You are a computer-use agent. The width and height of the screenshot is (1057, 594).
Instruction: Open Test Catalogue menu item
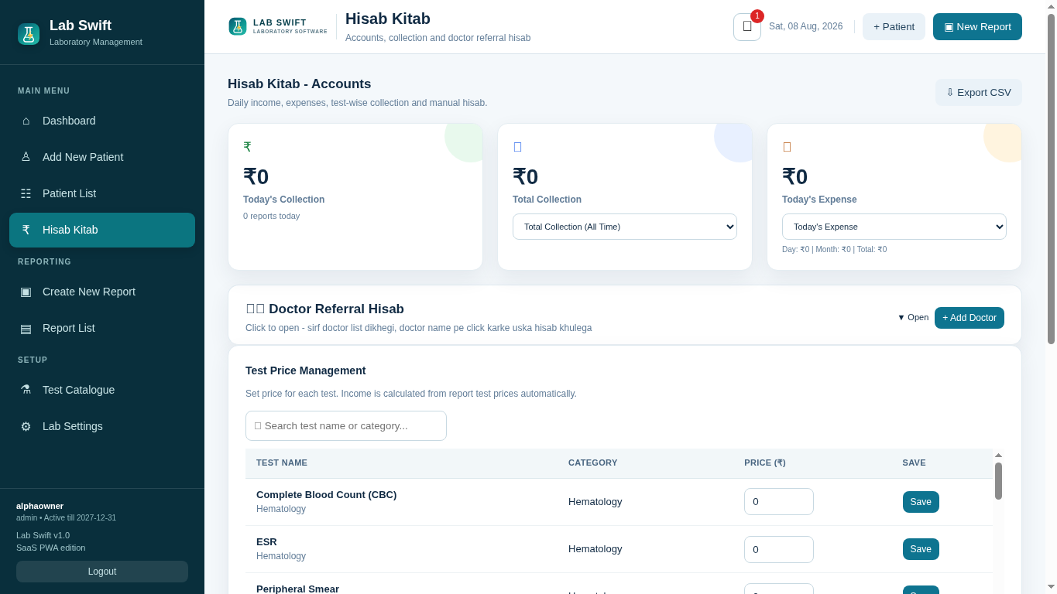click(x=102, y=390)
